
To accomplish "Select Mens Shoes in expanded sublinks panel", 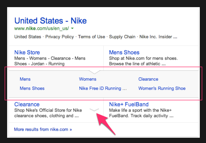I will 32,88.
